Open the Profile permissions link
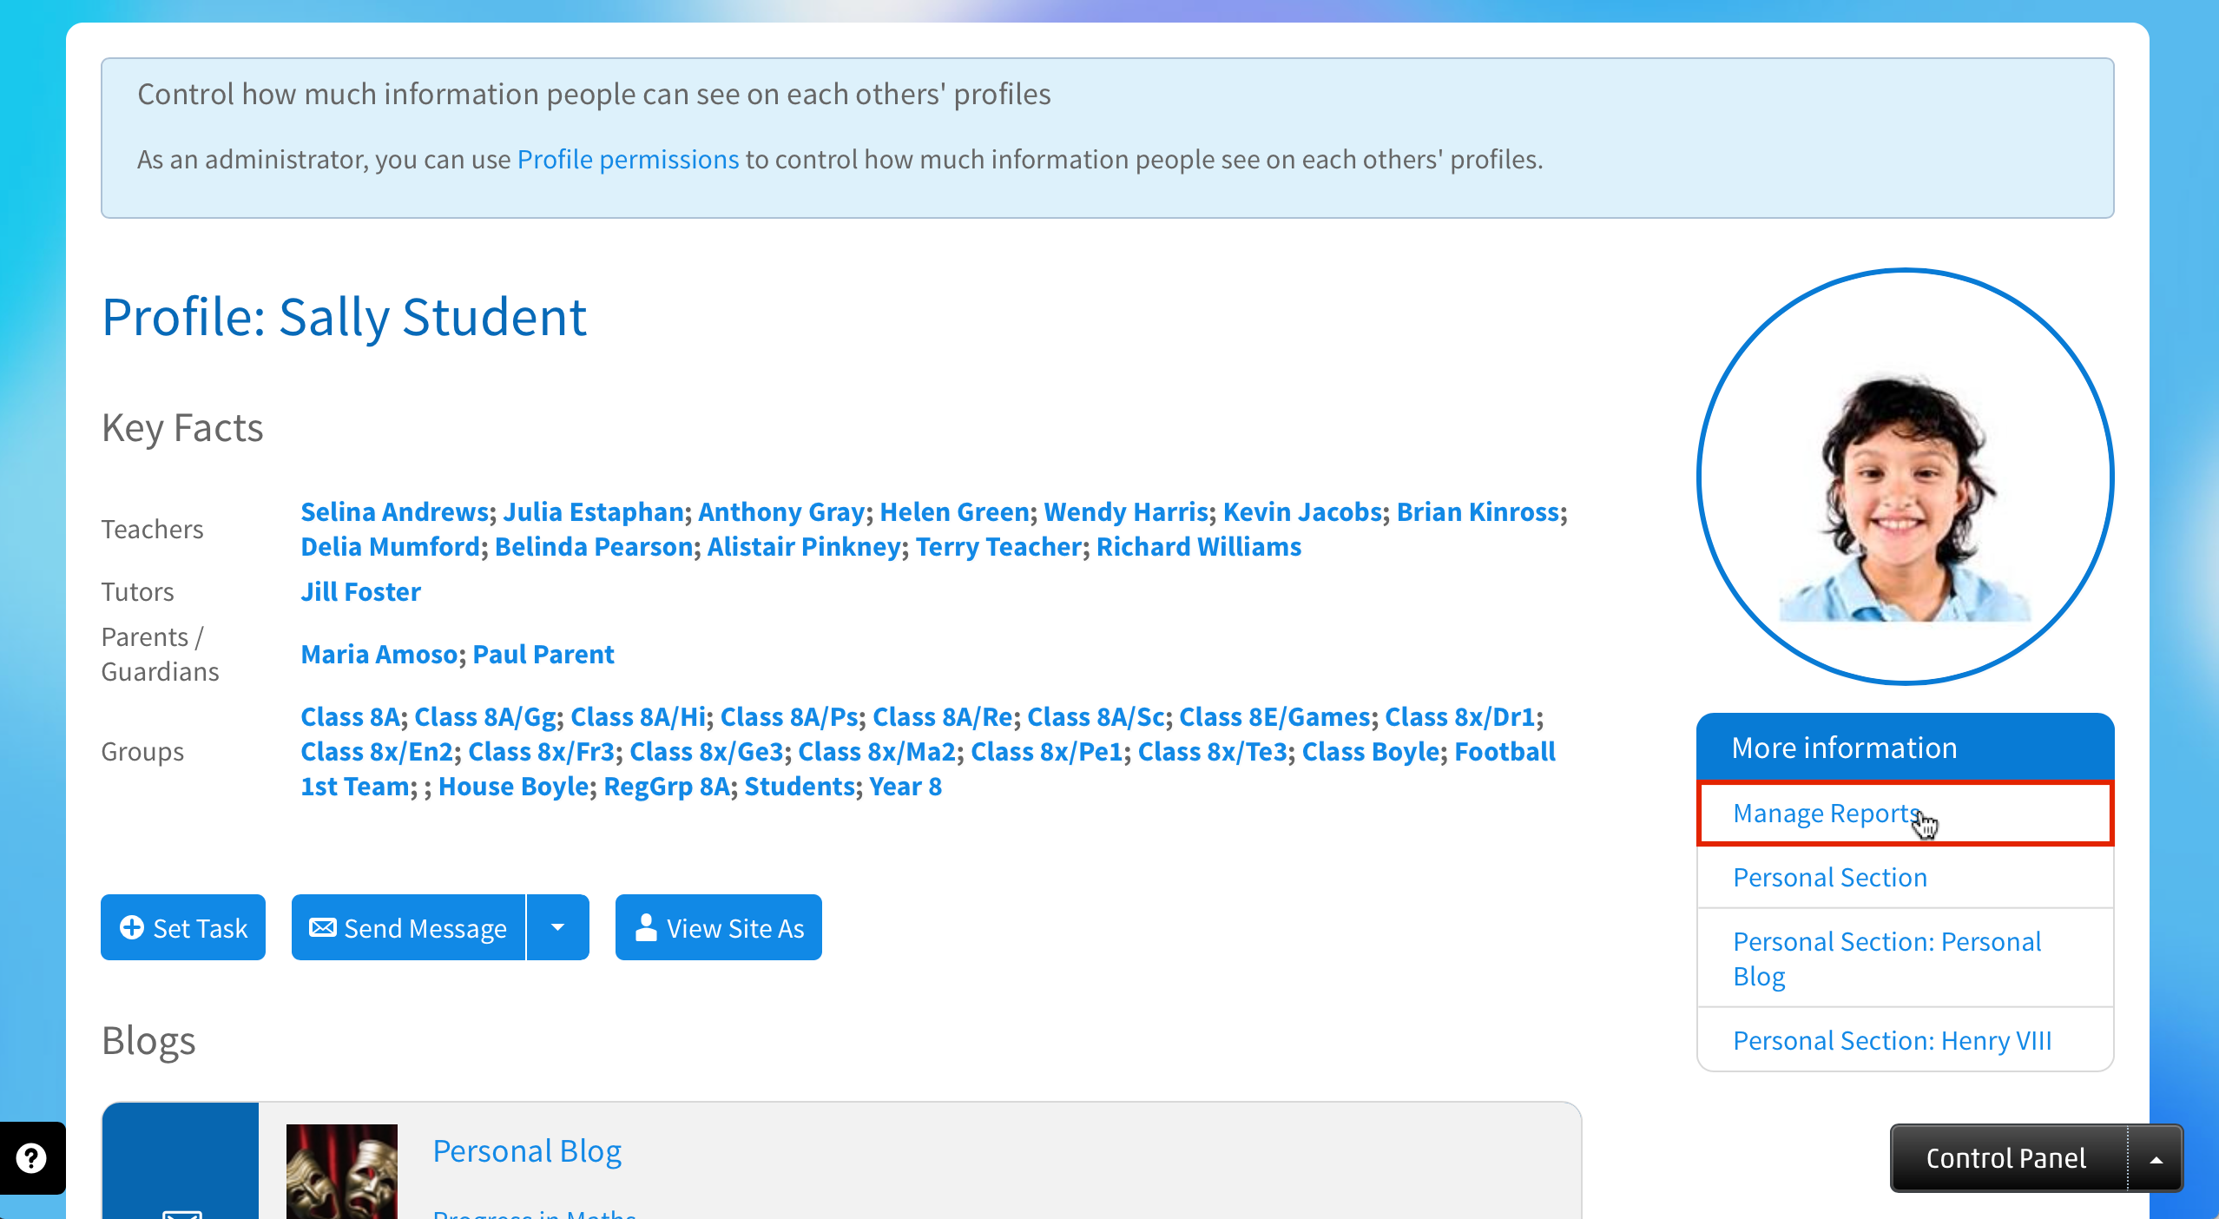 [628, 159]
